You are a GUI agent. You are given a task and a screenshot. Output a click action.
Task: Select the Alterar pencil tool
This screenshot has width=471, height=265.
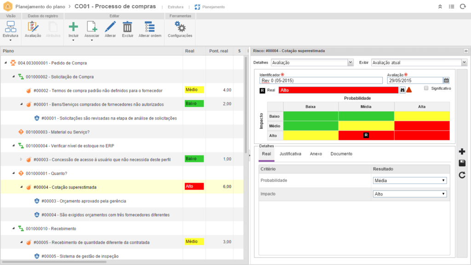coord(110,27)
